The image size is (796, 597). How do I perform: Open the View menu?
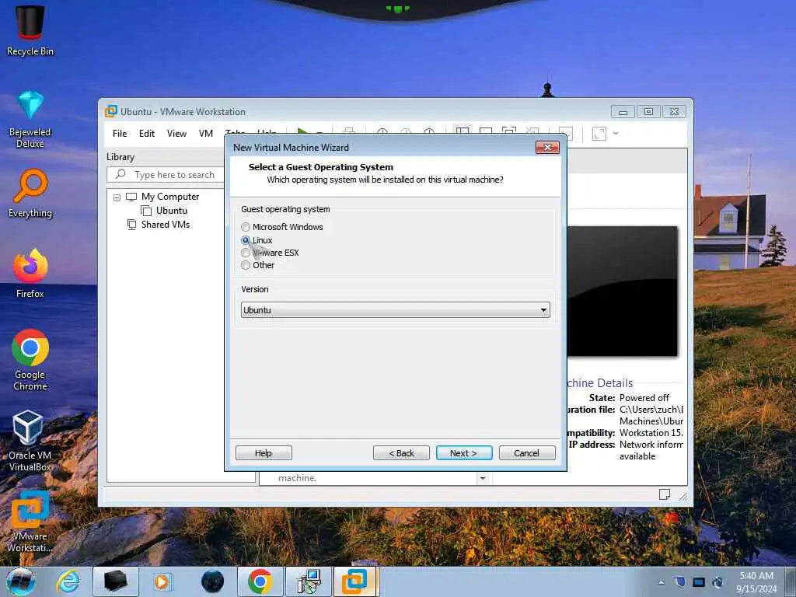[176, 134]
